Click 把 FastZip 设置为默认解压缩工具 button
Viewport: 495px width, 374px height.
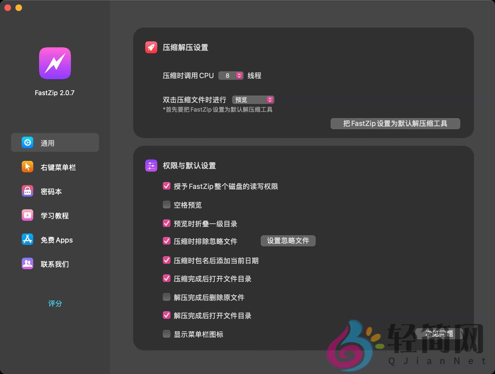point(395,123)
